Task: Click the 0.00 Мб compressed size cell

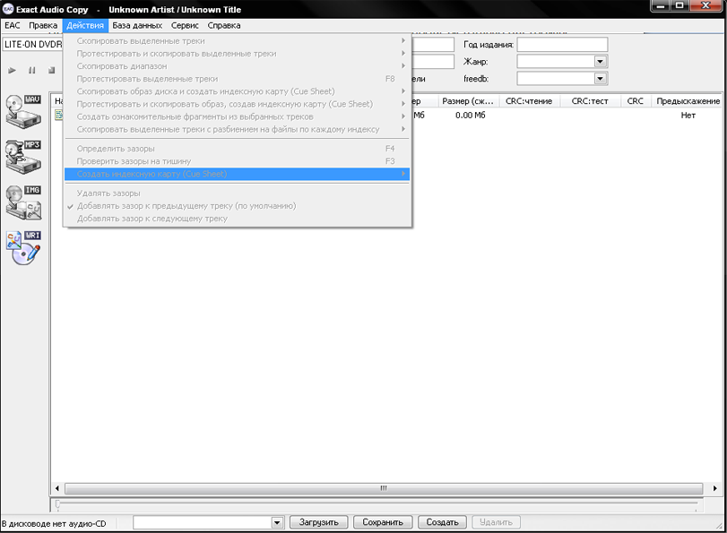Action: click(470, 116)
